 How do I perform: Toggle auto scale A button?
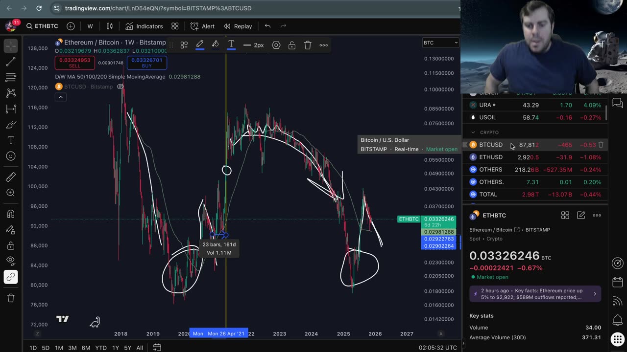point(441,333)
